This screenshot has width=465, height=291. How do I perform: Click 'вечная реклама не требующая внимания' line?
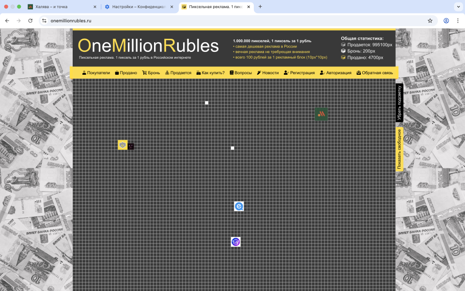(273, 52)
